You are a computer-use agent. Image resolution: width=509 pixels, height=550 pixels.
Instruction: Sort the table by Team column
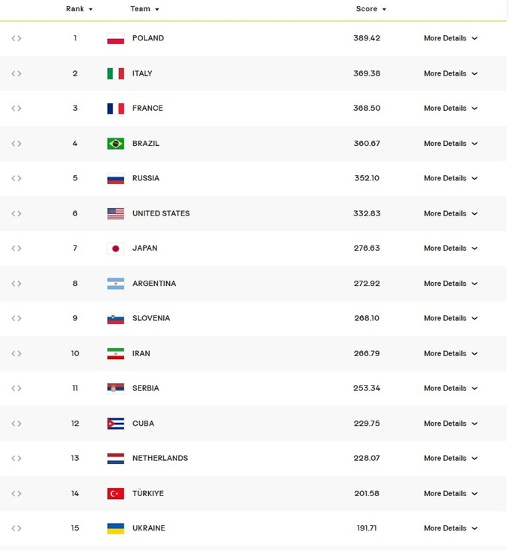click(x=144, y=9)
